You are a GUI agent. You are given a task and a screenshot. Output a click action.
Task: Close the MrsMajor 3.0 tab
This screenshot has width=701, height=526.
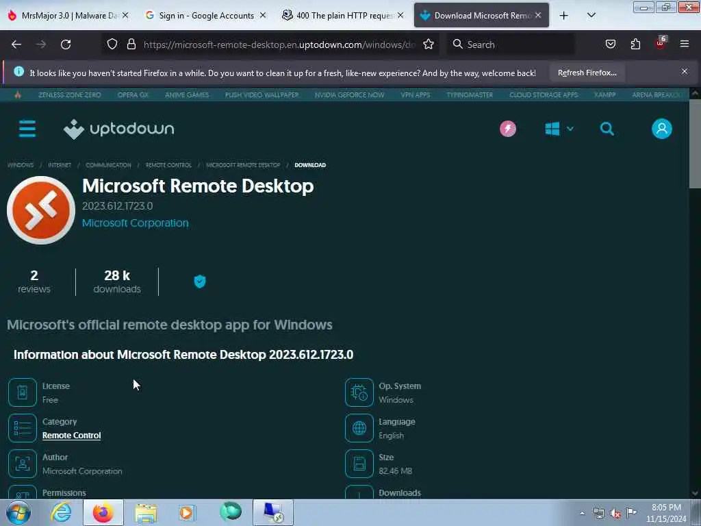125,15
